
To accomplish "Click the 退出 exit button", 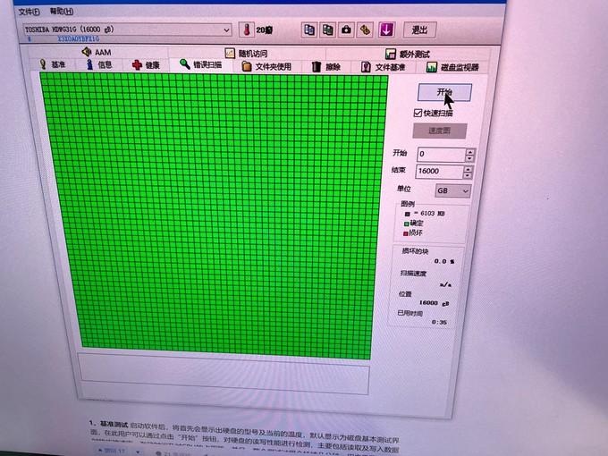I will pyautogui.click(x=419, y=30).
